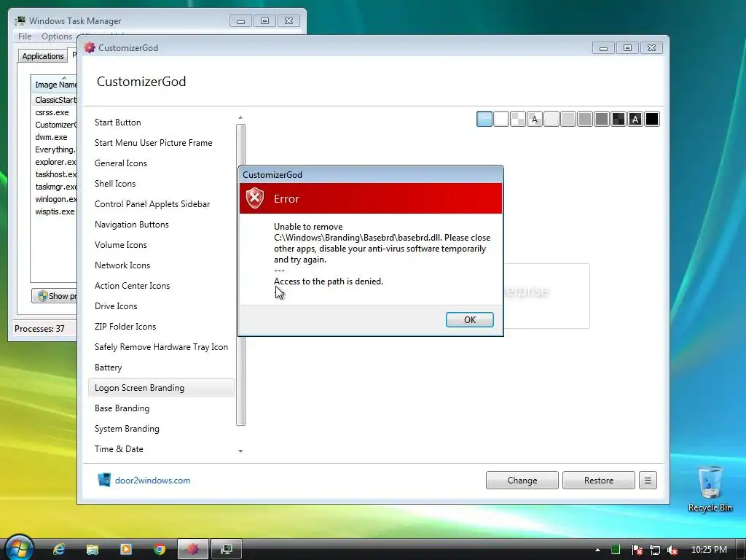Open ZIP Folder Icons category

161,327
